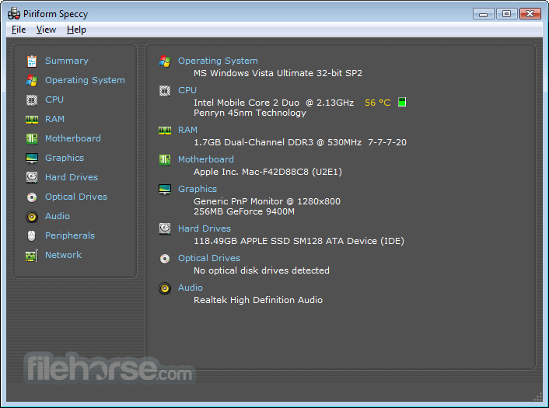
Task: Open the View menu
Action: coord(46,30)
